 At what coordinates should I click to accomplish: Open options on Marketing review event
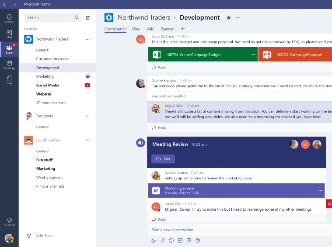[320, 191]
